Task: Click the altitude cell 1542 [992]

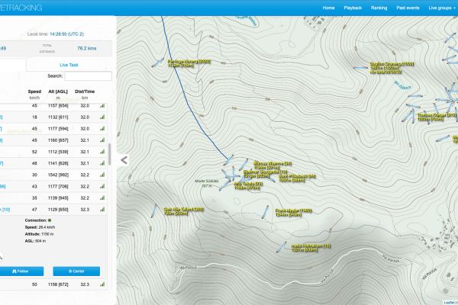Action: point(58,175)
